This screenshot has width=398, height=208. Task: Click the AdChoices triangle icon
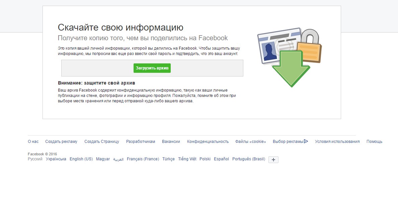pyautogui.click(x=306, y=141)
